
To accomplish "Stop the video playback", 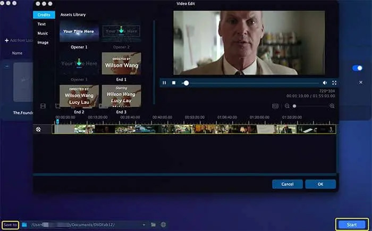I will point(173,83).
